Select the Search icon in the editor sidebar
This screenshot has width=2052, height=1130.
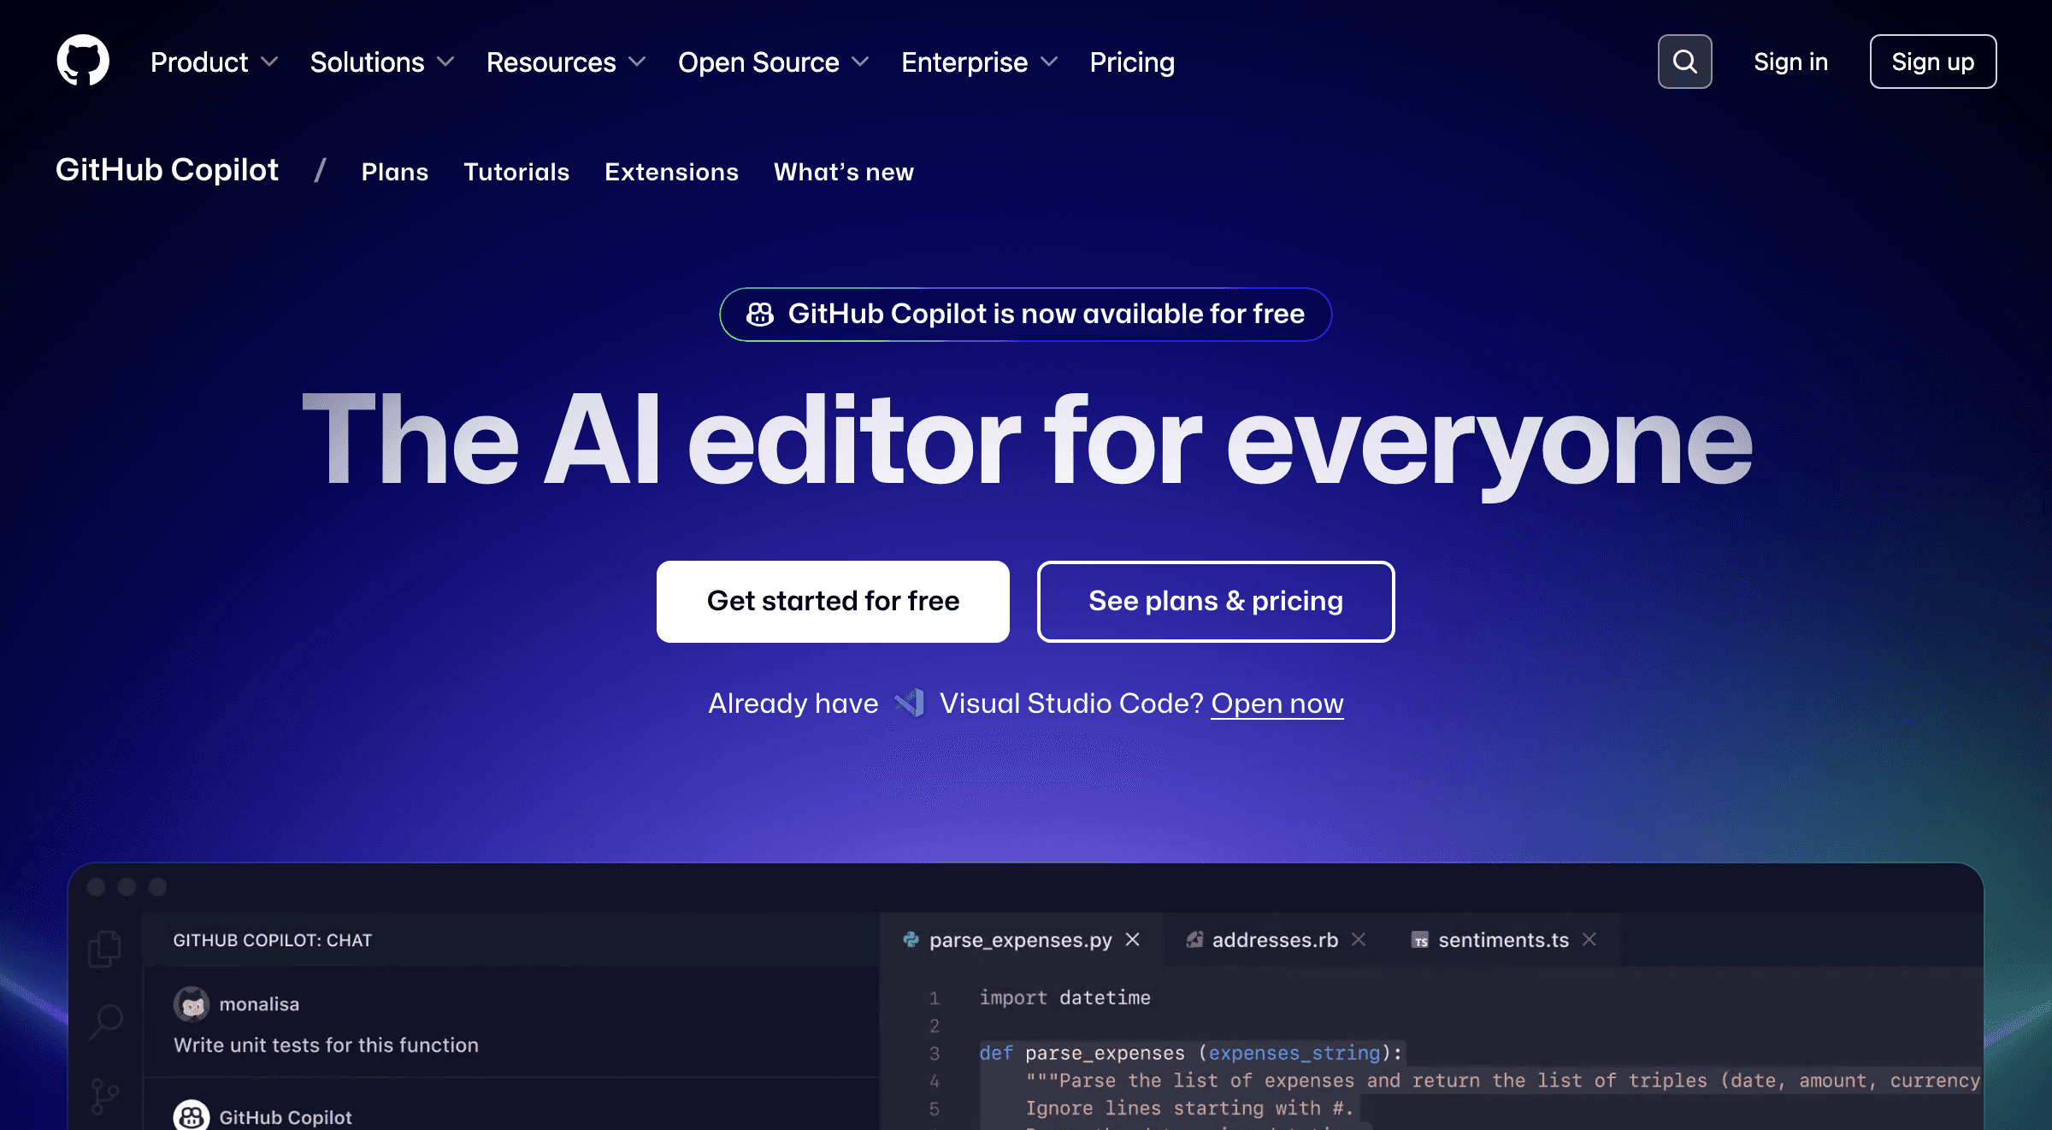[x=106, y=1019]
